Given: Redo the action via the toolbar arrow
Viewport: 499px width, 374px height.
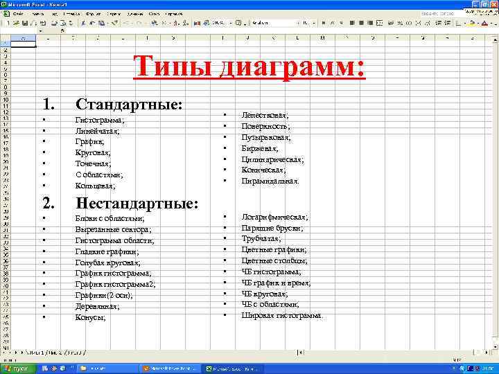Looking at the screenshot, I should point(139,24).
